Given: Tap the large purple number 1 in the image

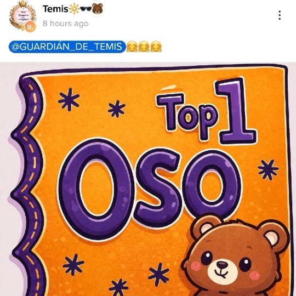Looking at the screenshot, I should (236, 110).
